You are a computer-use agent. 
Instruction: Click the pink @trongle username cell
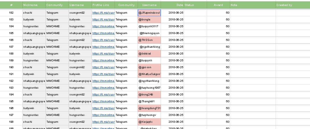click(x=149, y=20)
